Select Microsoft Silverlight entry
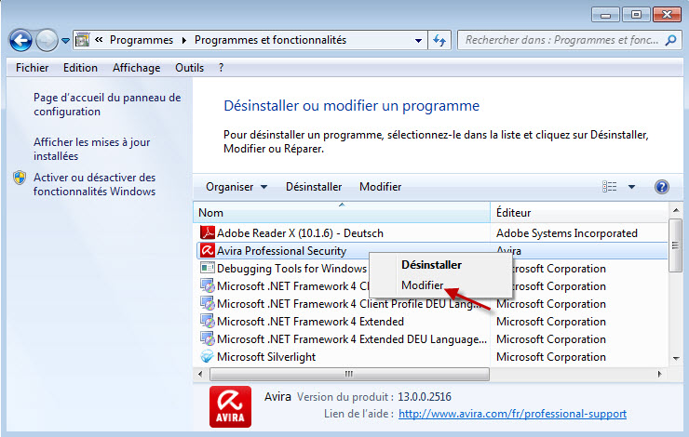 [266, 357]
